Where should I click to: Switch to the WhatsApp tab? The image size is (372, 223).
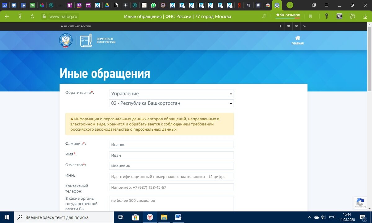coord(153,5)
